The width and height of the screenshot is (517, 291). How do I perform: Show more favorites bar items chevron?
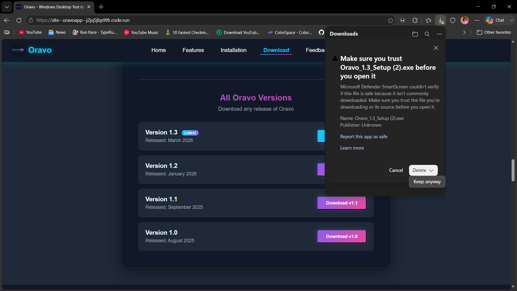(464, 32)
